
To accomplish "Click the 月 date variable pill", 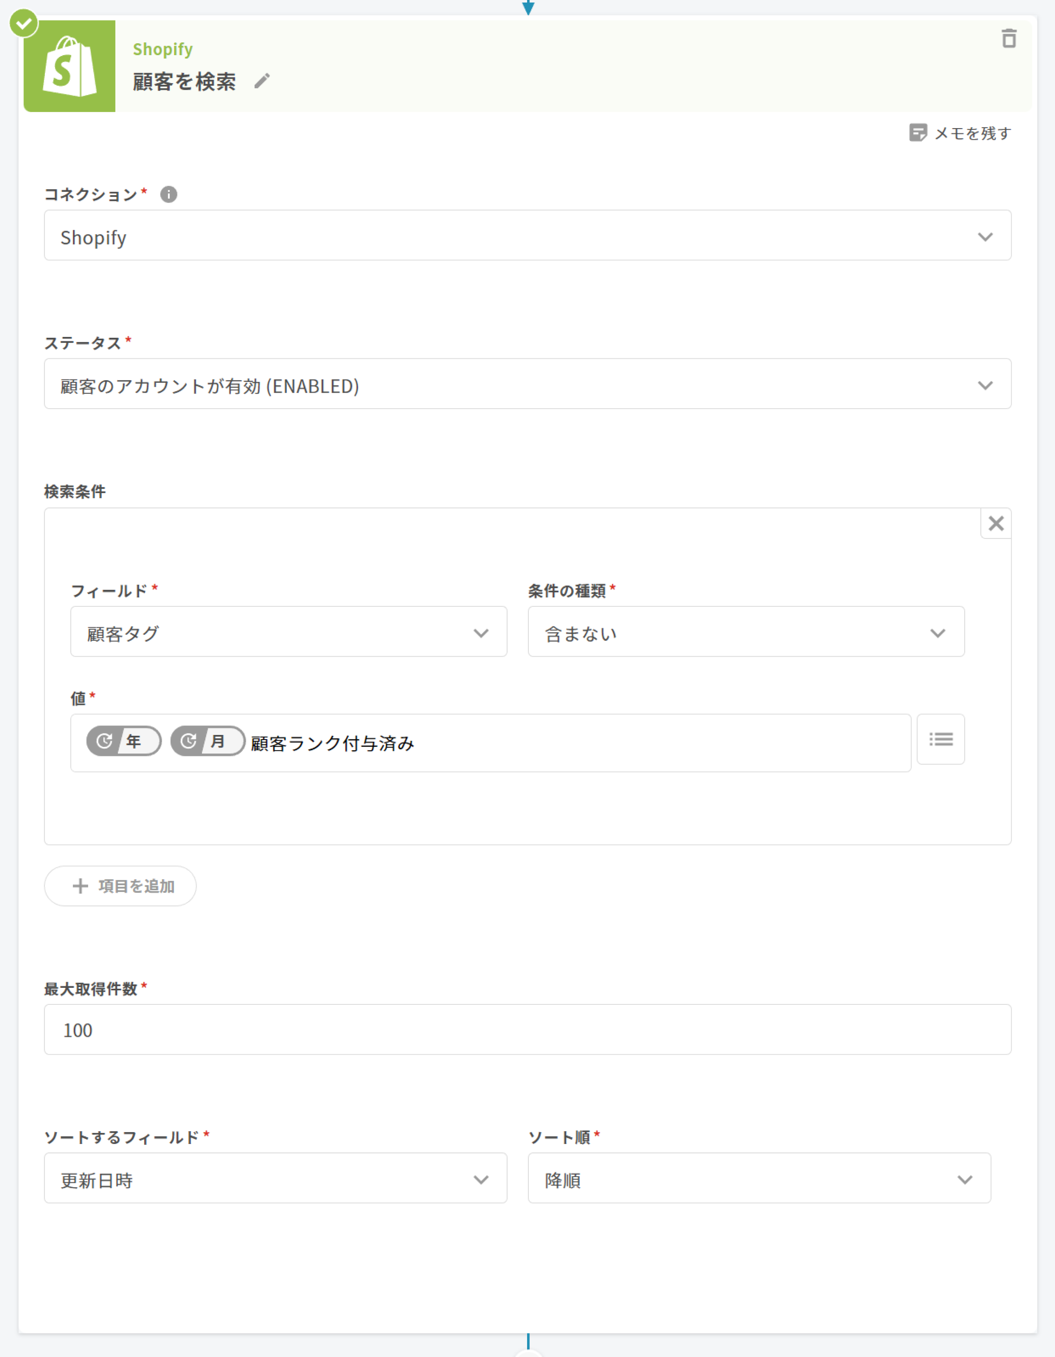I will pos(208,741).
